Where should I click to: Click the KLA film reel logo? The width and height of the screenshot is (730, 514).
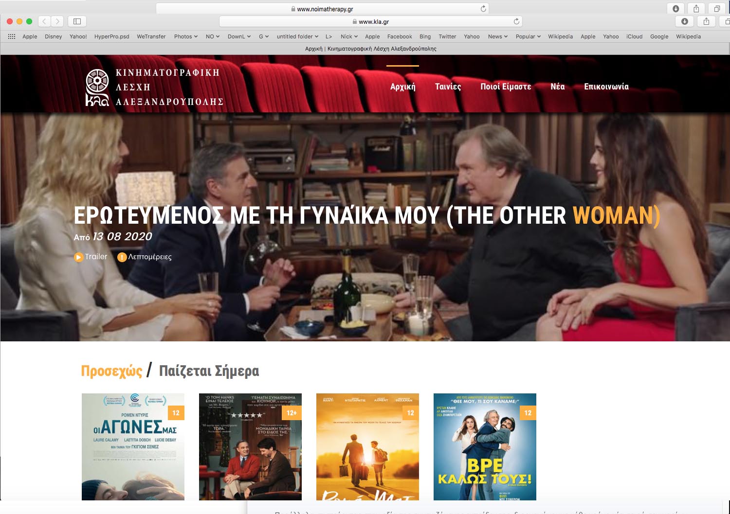97,87
